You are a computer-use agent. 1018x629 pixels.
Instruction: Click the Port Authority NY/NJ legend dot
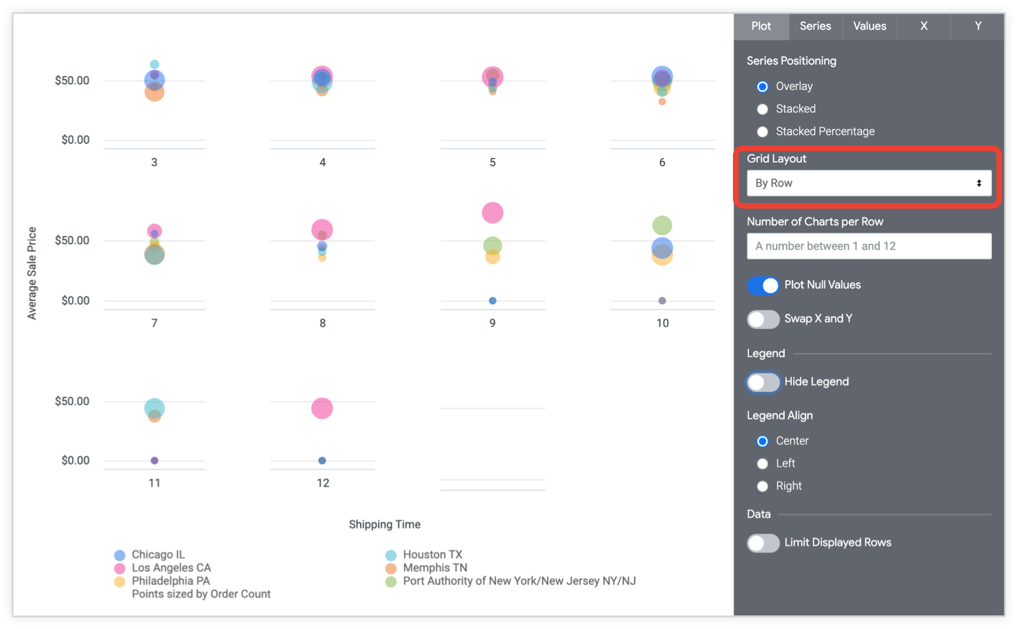click(x=391, y=582)
